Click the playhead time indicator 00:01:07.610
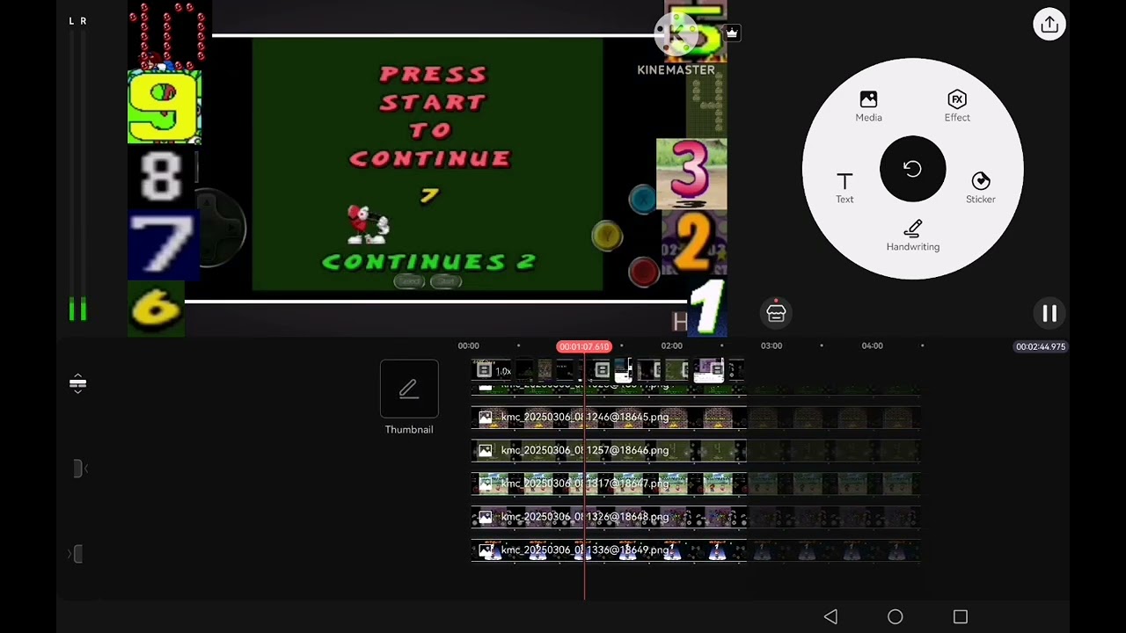Screen dimensions: 1126x633 click(x=584, y=346)
